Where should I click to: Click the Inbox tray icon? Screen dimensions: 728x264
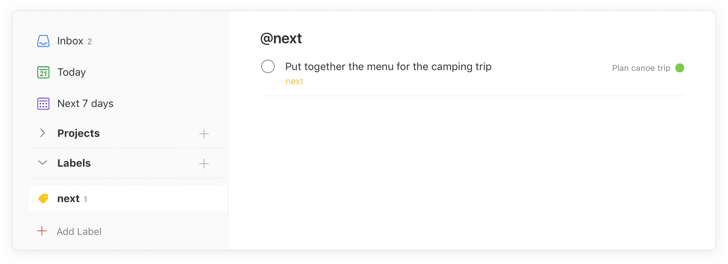click(43, 41)
